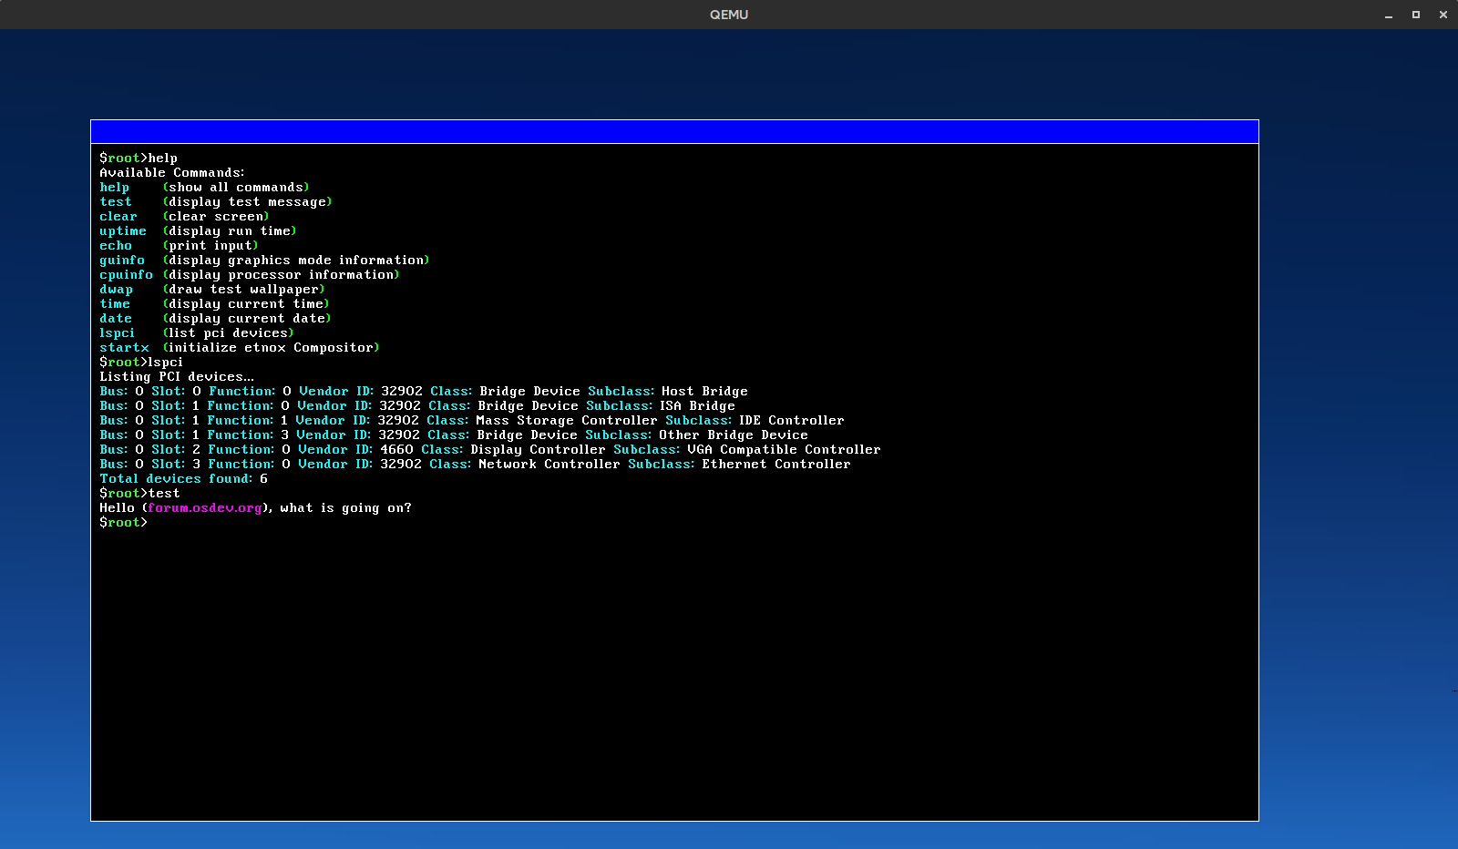Click the 'startx' command entry

coord(124,348)
